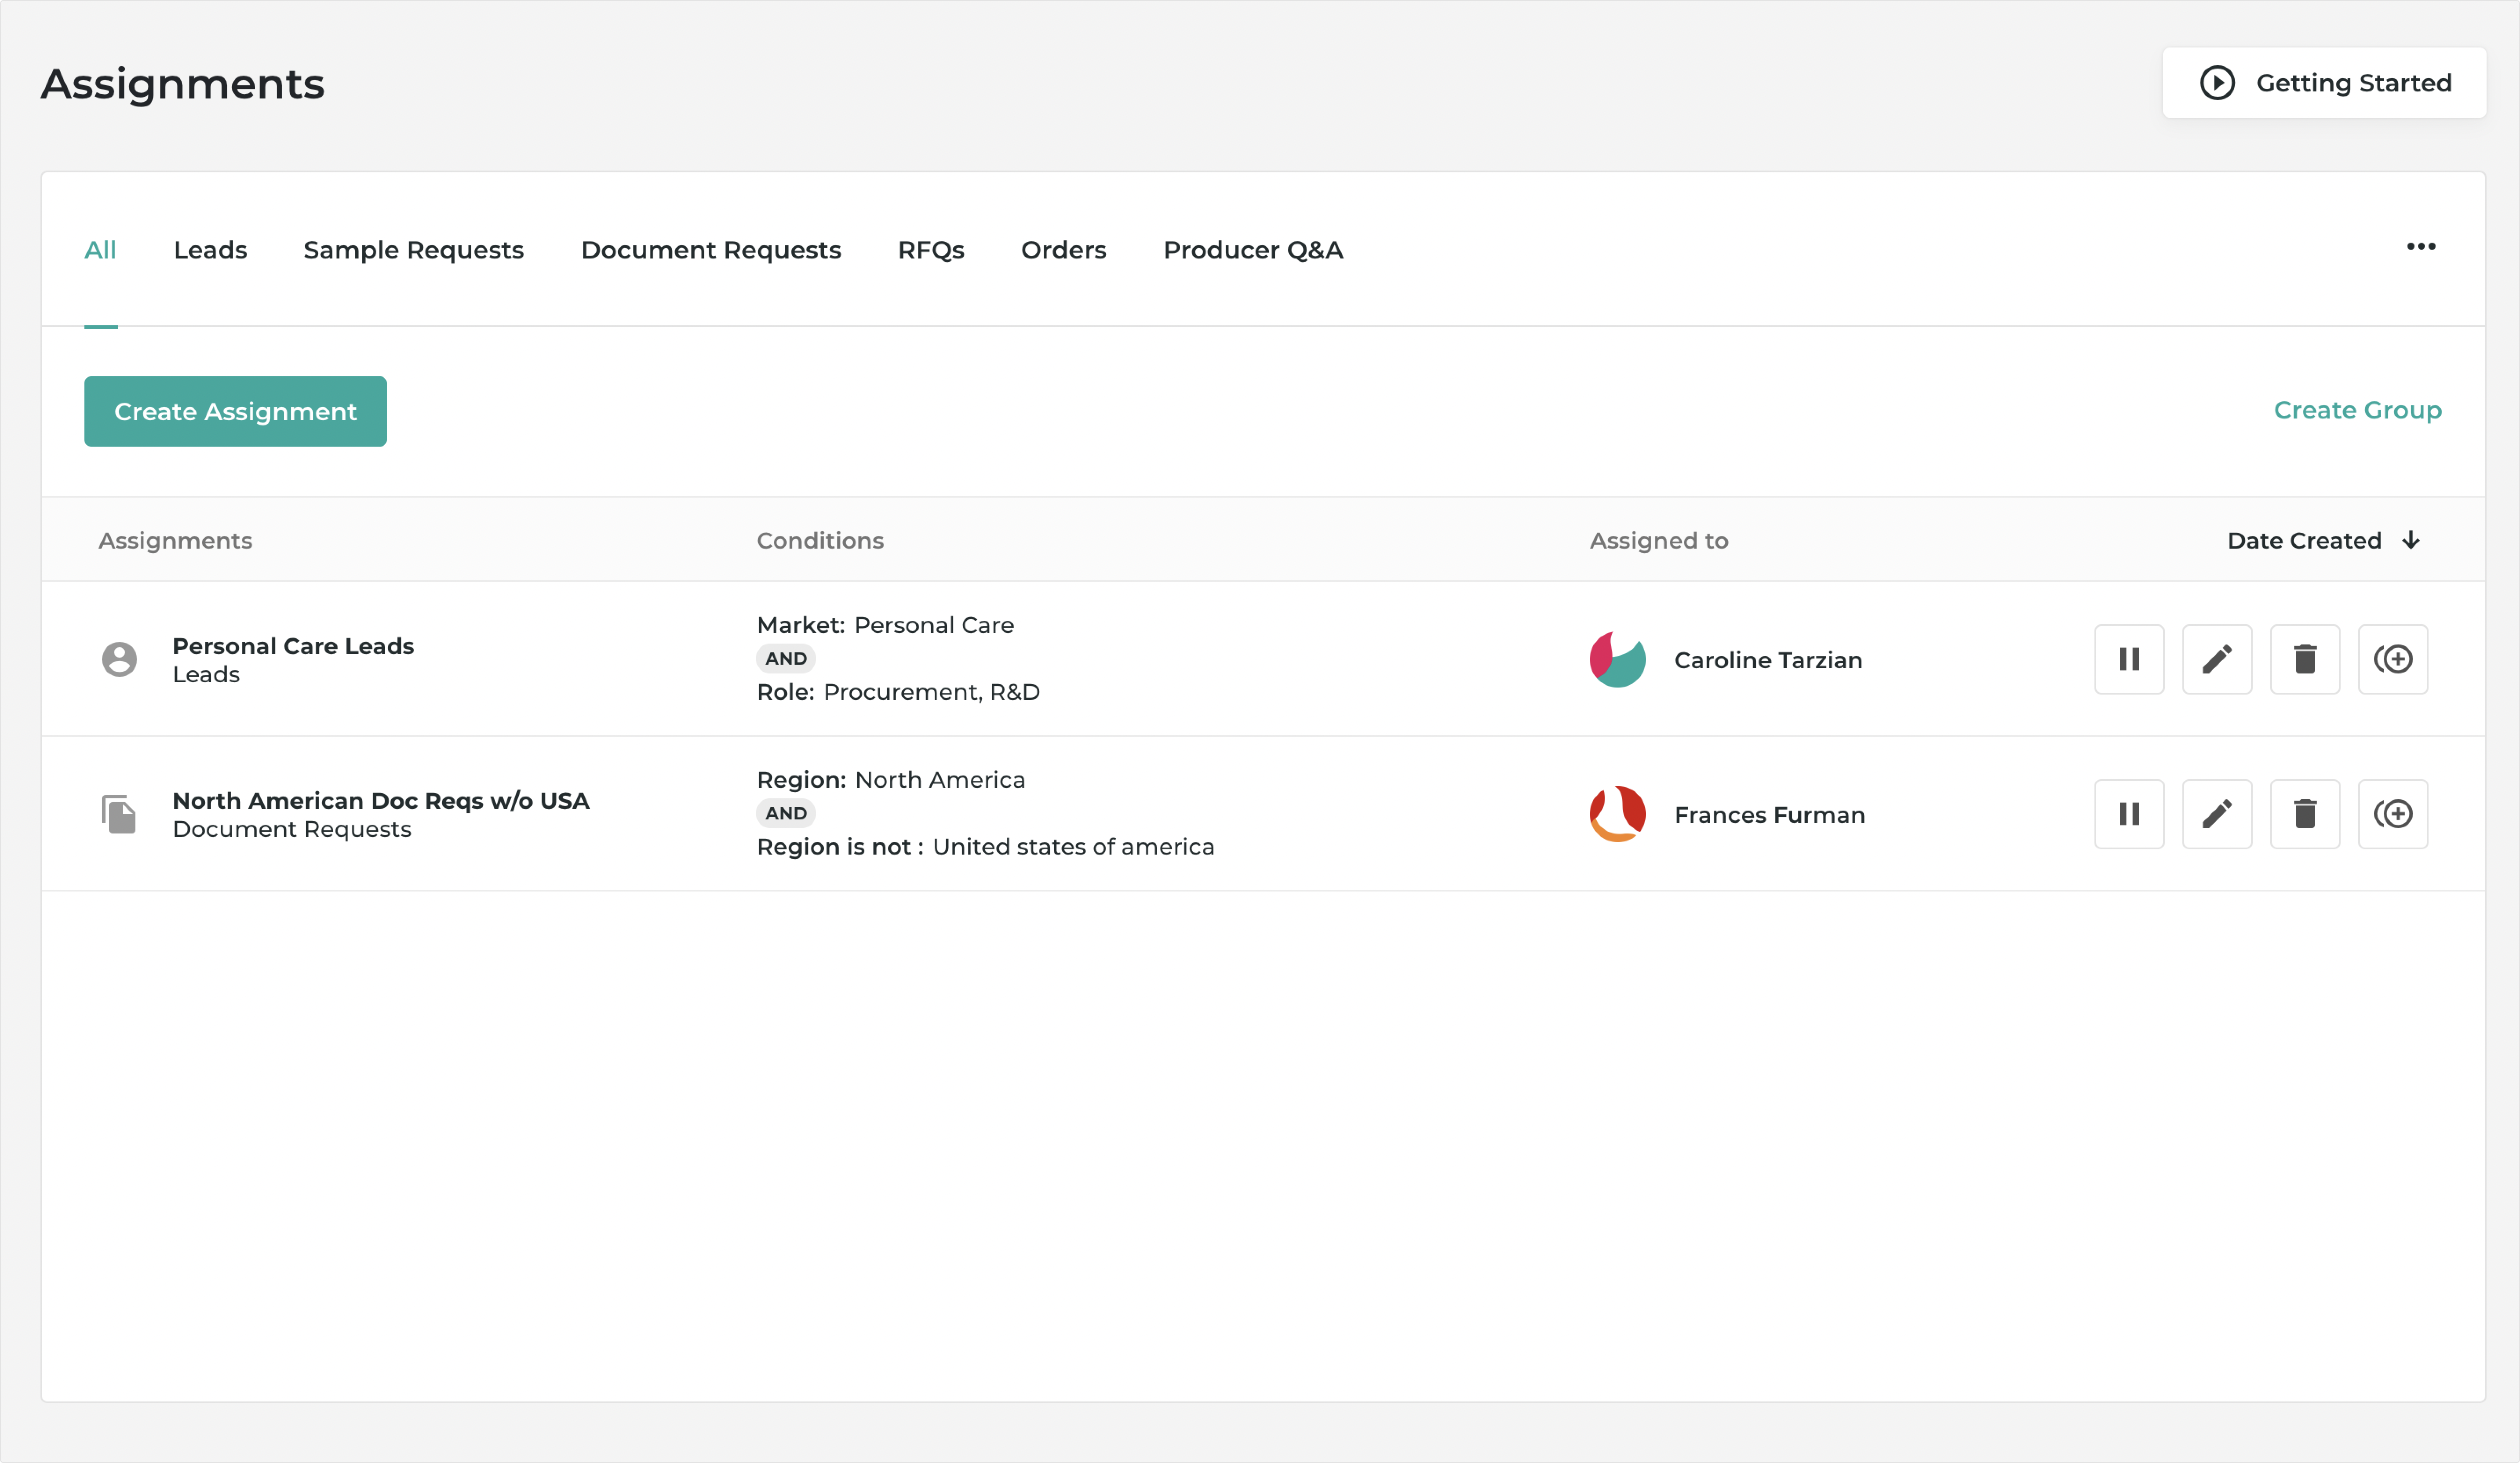This screenshot has width=2520, height=1463.
Task: Click the Assignments column header
Action: (x=175, y=541)
